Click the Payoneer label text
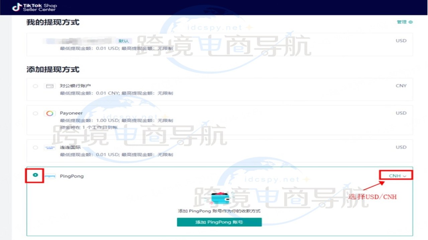Screen dimensions: 428x240 [71, 113]
